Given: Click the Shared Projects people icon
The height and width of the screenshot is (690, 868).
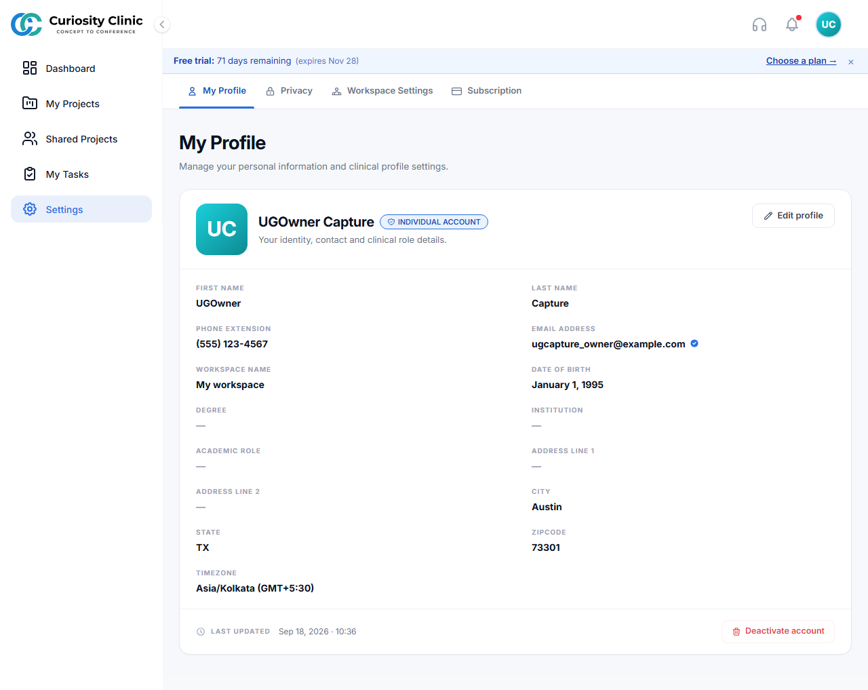Looking at the screenshot, I should click(30, 138).
